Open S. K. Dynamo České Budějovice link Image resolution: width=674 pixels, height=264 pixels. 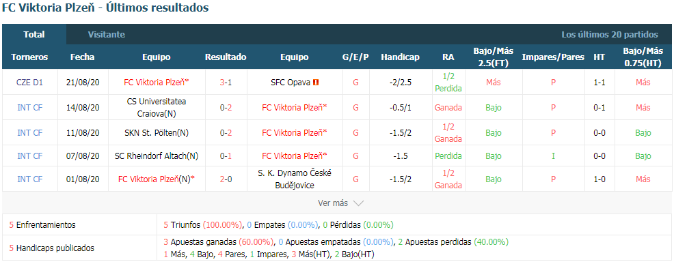[295, 179]
